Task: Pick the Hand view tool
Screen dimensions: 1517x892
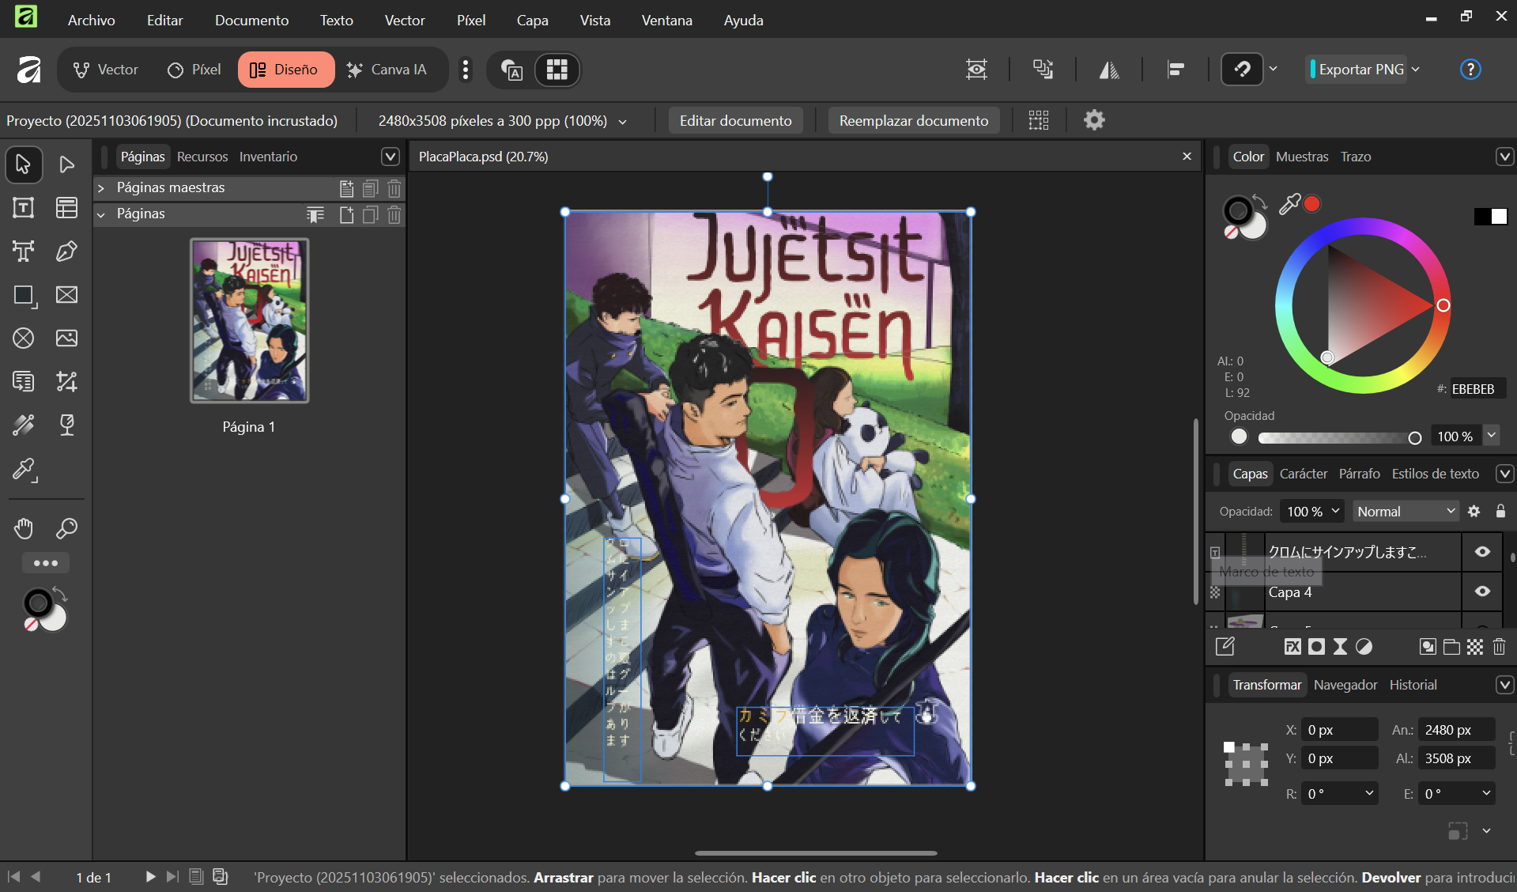Action: [23, 528]
